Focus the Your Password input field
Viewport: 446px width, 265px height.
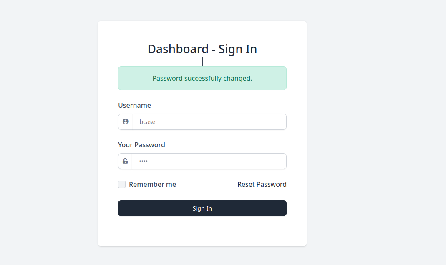click(209, 161)
